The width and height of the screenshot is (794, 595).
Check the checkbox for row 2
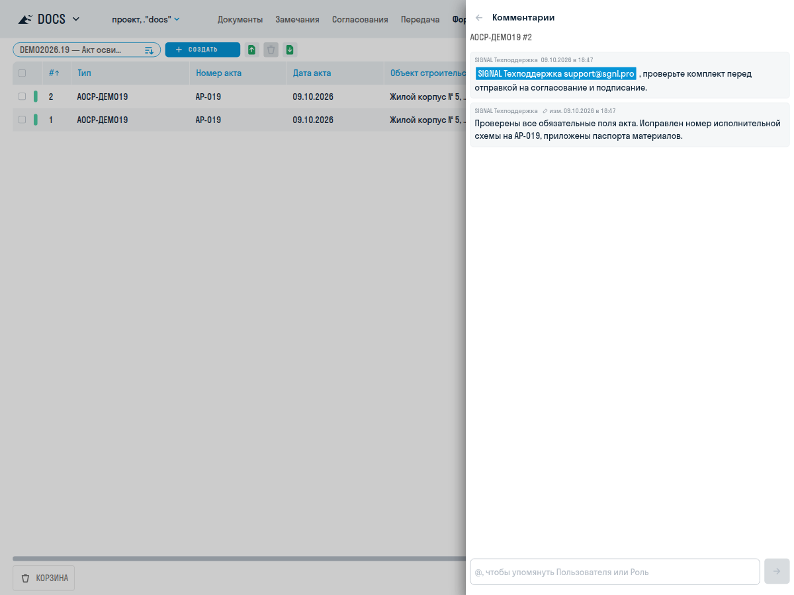22,97
